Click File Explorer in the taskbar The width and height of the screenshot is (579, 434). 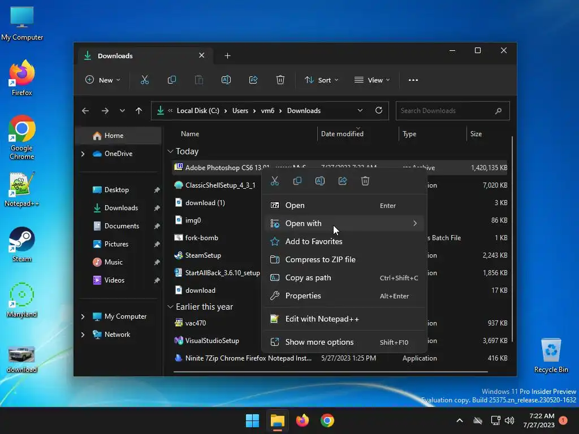(x=277, y=420)
